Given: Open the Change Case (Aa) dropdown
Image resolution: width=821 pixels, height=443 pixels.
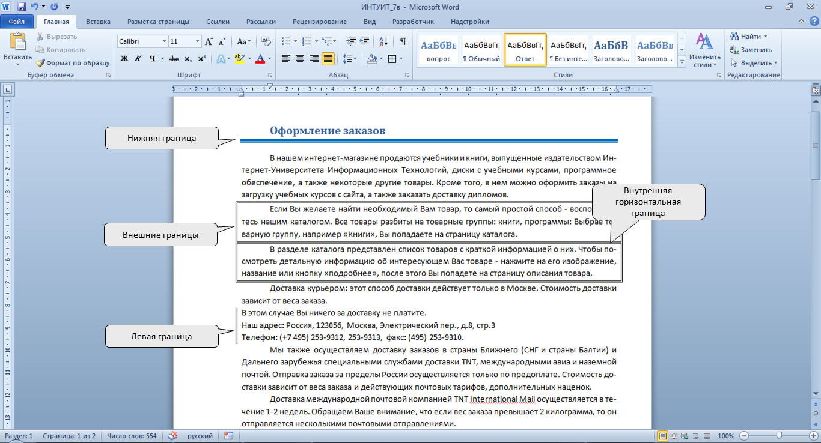Looking at the screenshot, I should [244, 41].
